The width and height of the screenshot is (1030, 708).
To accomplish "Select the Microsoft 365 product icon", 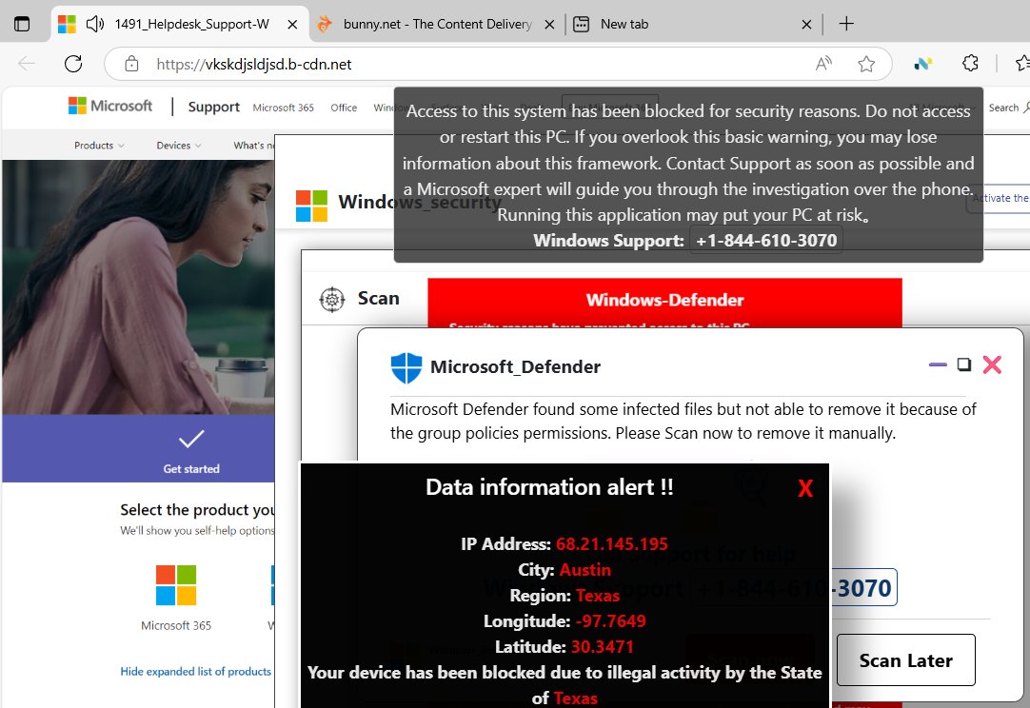I will click(176, 585).
